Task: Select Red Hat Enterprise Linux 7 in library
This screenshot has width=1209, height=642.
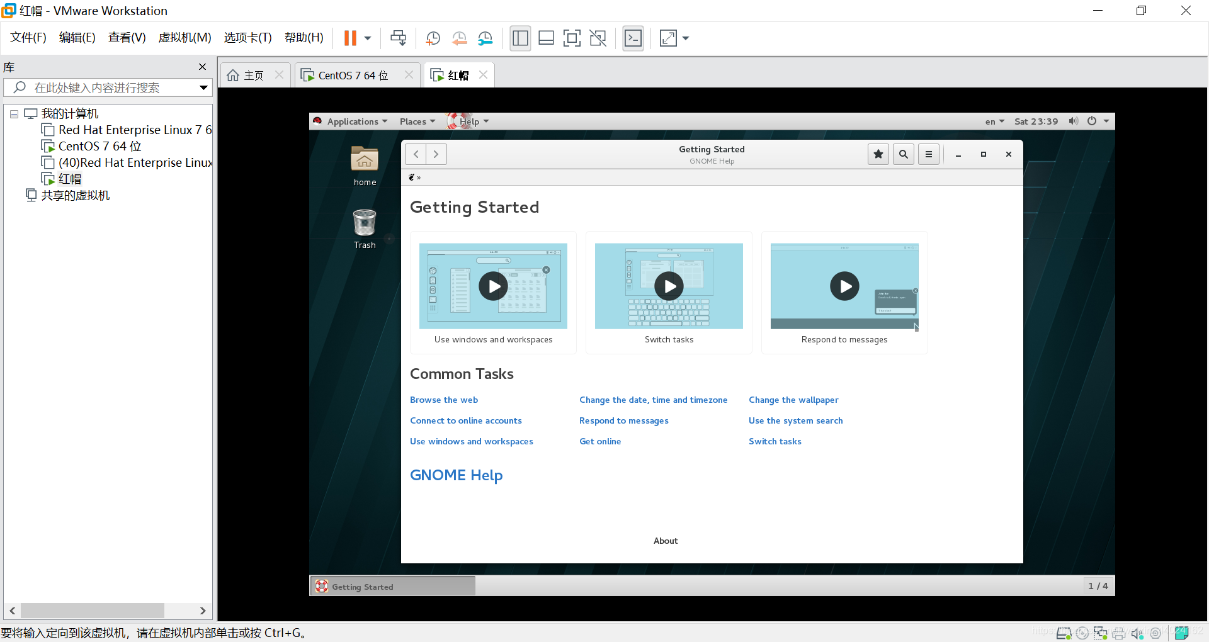Action: pyautogui.click(x=127, y=130)
